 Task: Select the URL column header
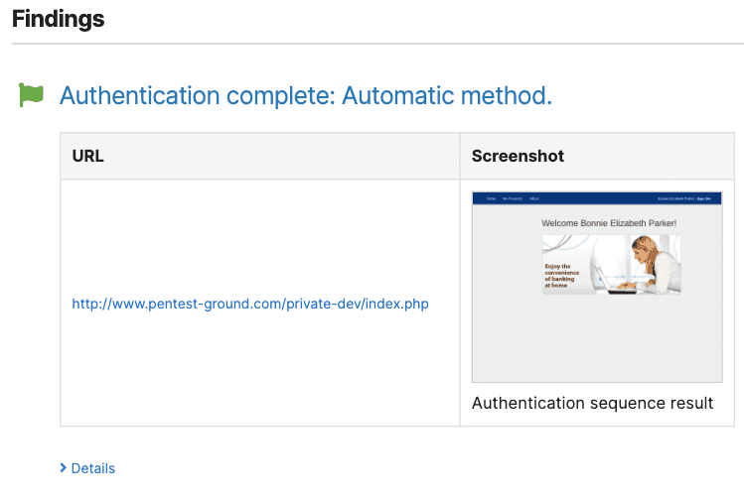pyautogui.click(x=88, y=156)
